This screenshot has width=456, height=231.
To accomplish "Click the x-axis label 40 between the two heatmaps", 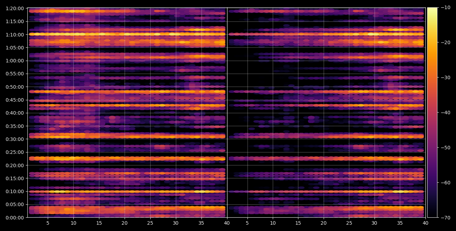I will [227, 223].
